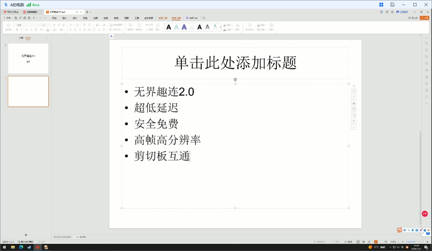This screenshot has width=432, height=251.
Task: Select the center alignment icon
Action: (x=75, y=30)
